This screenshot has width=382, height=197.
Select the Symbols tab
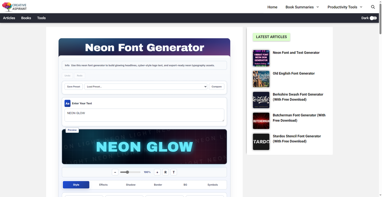click(x=212, y=185)
